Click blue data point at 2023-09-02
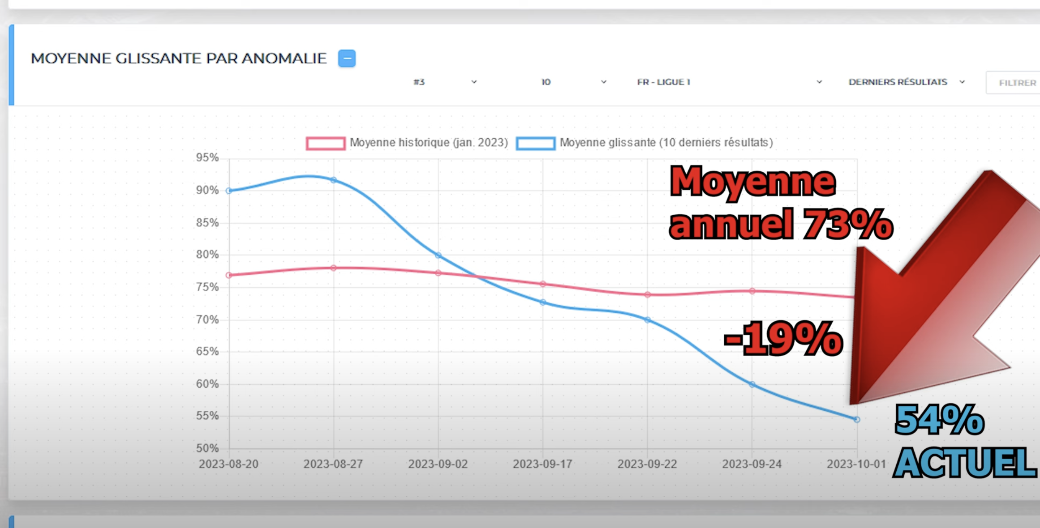1040x528 pixels. coord(438,255)
